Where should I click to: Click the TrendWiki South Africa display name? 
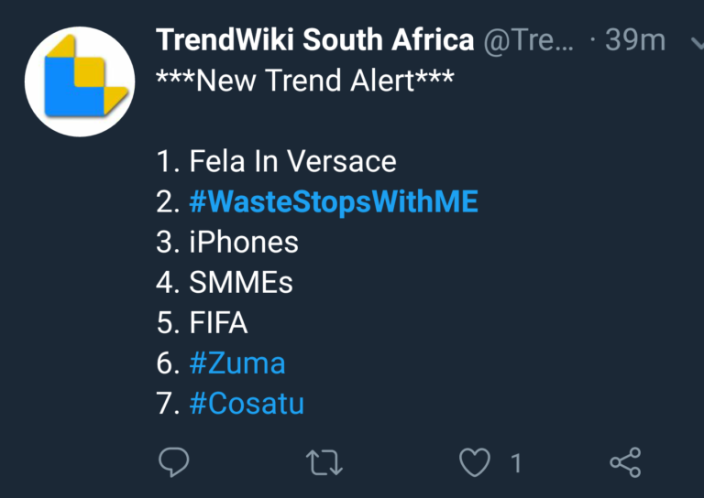[x=315, y=40]
